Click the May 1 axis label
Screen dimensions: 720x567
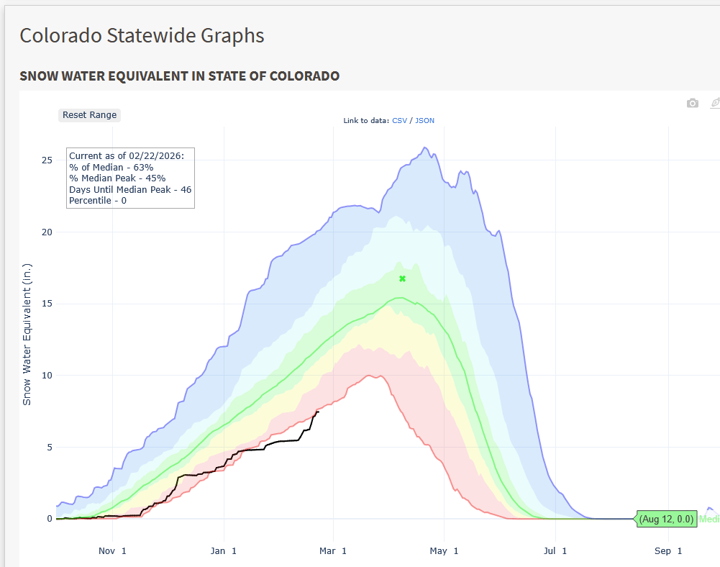443,550
